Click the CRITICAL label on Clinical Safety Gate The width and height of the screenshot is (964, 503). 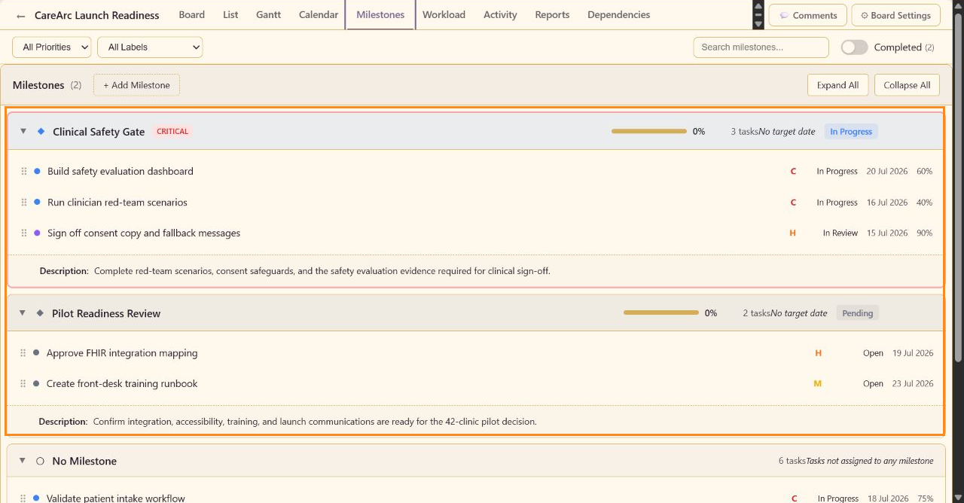pos(172,131)
